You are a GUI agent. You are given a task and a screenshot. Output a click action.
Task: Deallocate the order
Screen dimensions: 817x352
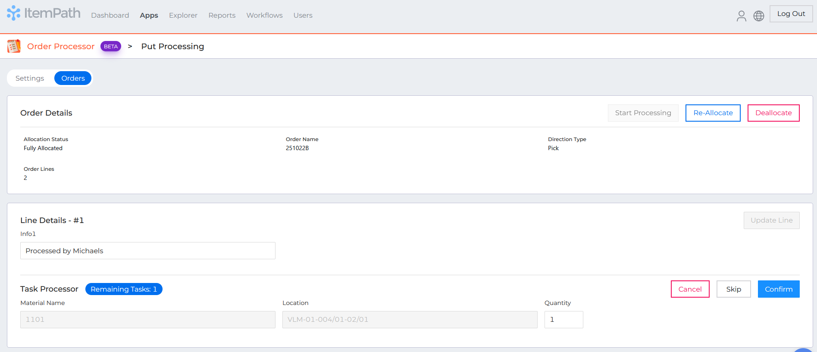tap(773, 113)
